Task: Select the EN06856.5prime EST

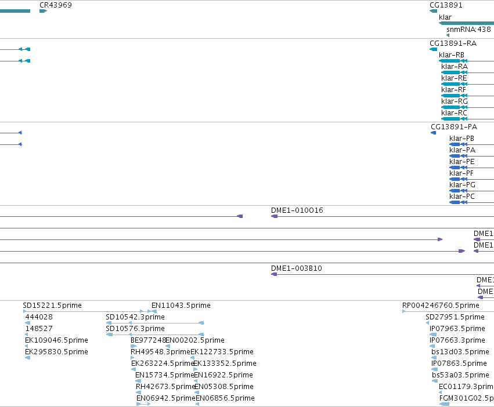Action: pos(225,398)
